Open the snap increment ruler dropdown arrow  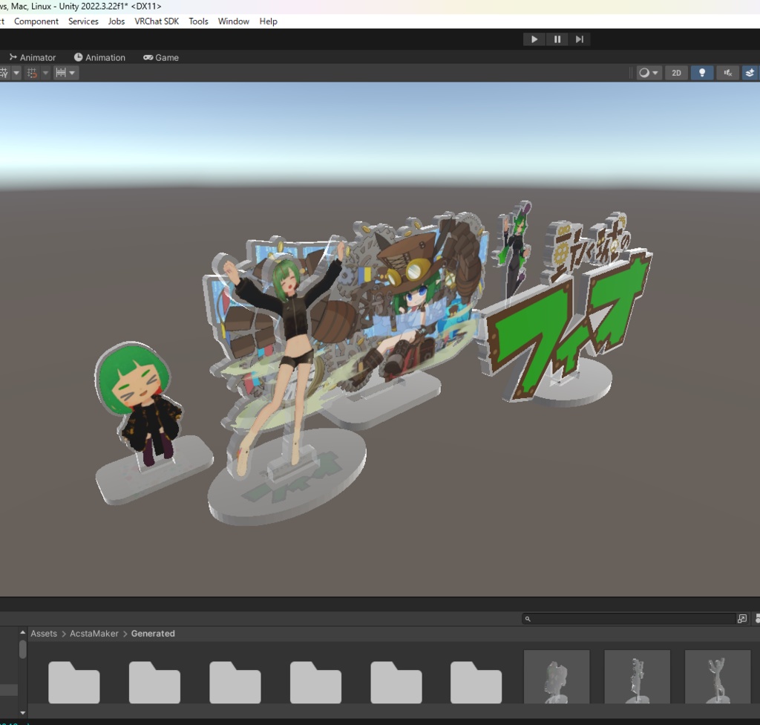pyautogui.click(x=72, y=73)
